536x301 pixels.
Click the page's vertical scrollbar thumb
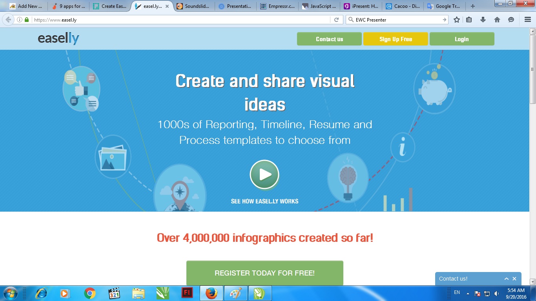532,69
